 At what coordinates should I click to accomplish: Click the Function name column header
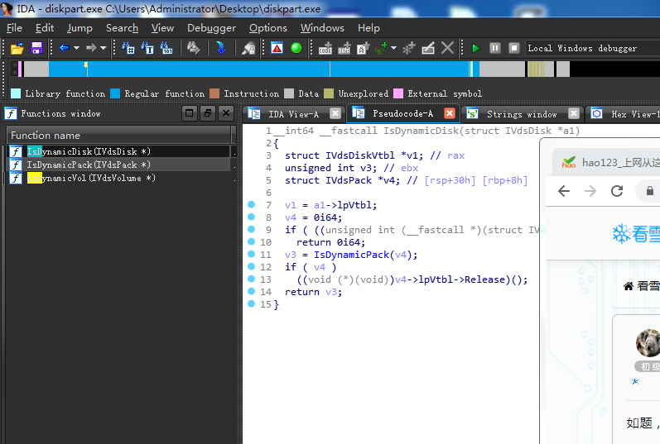pos(119,136)
